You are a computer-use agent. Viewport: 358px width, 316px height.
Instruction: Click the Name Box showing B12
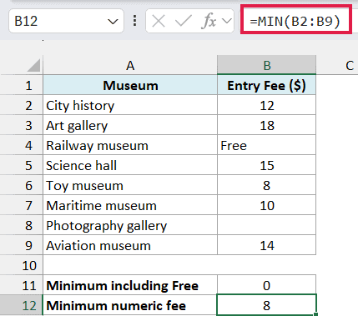click(66, 21)
